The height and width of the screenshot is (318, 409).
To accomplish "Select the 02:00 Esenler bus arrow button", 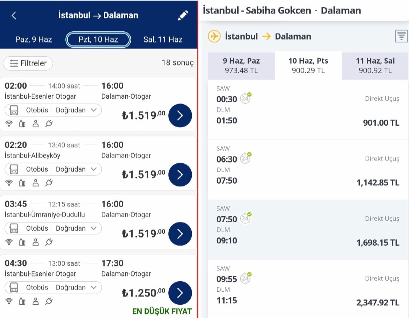I will [x=180, y=115].
